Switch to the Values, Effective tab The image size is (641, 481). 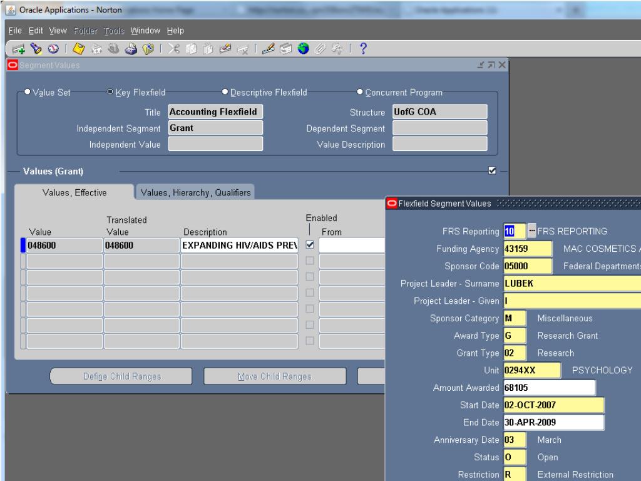coord(74,192)
